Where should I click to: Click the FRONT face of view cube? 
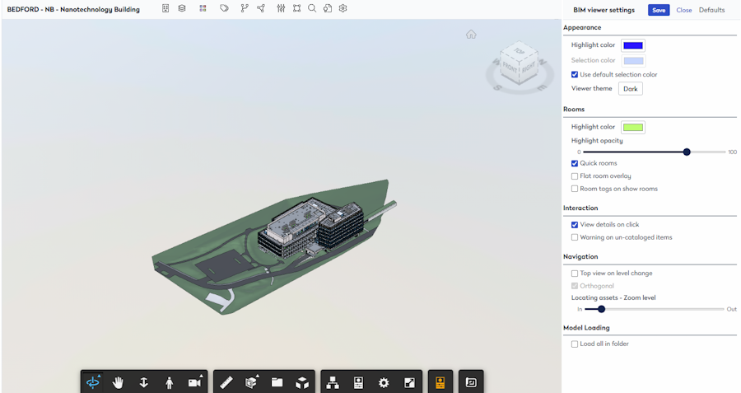coord(510,68)
